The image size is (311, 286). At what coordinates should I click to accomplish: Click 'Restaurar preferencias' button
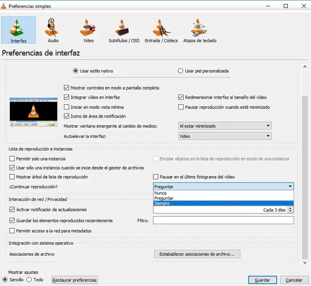coord(75,280)
